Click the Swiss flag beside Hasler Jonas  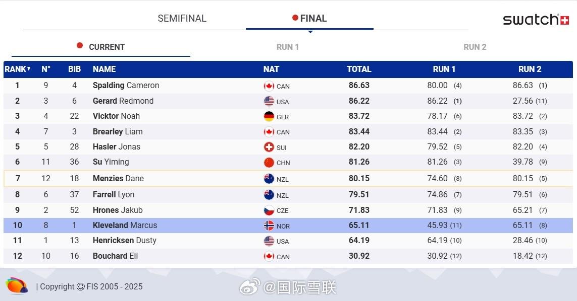click(x=269, y=147)
